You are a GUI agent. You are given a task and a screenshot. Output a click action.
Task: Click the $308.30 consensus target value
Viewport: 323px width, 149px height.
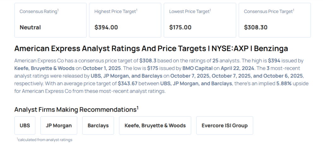click(255, 27)
